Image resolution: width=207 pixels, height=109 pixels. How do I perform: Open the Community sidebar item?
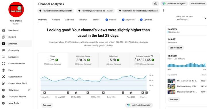click(x=16, y=50)
